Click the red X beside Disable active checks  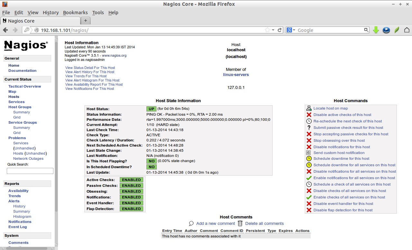[309, 115]
